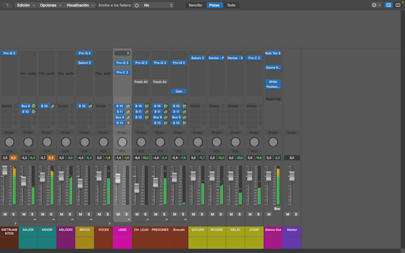The height and width of the screenshot is (253, 405).
Task: Click the B 10 send knob on MINOR strip
Action: pyautogui.click(x=52, y=106)
